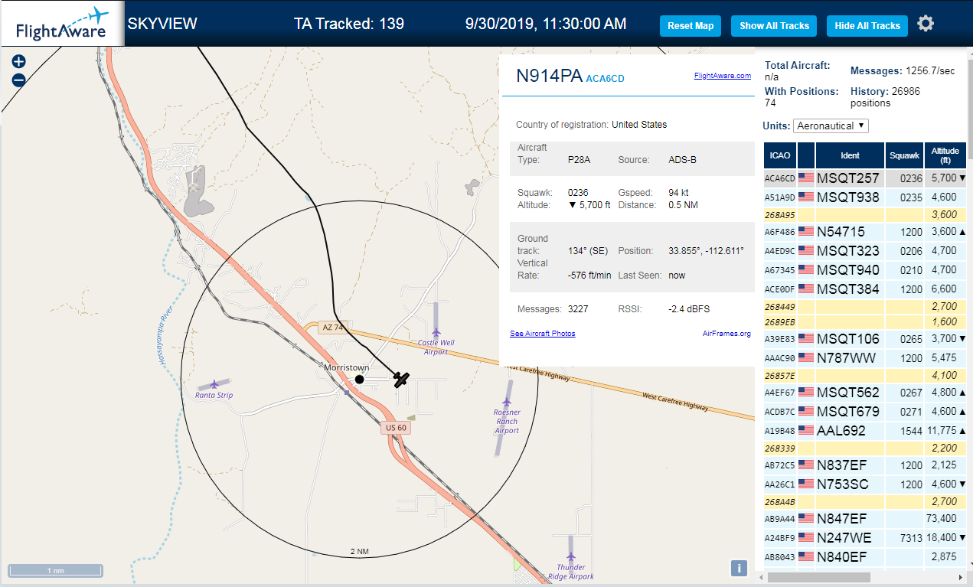This screenshot has width=973, height=587.
Task: Click the map info 'i' icon
Action: coord(739,568)
